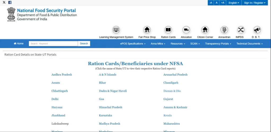This screenshot has width=271, height=132.
Task: Click the Allocation truck icon
Action: 186,30
